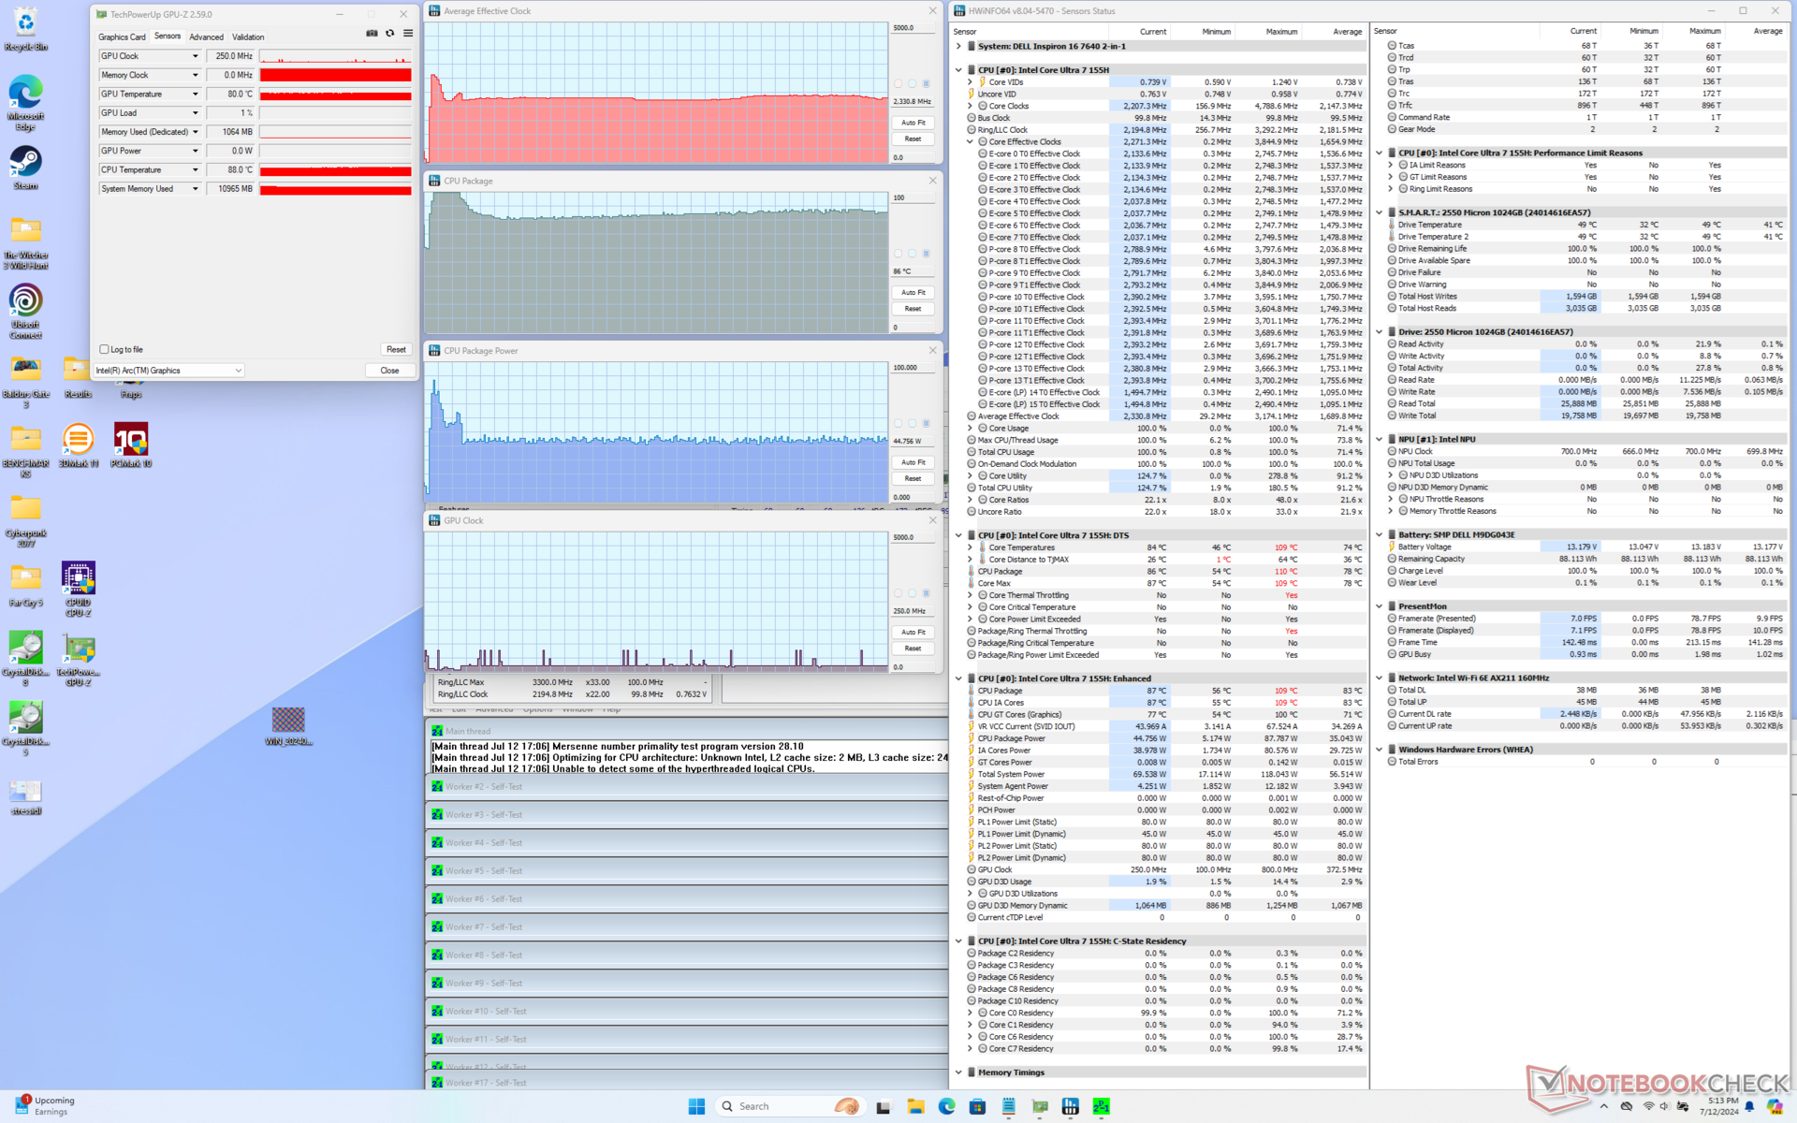This screenshot has height=1123, width=1797.
Task: Open the GPU Clock sensor dropdown
Action: coord(196,56)
